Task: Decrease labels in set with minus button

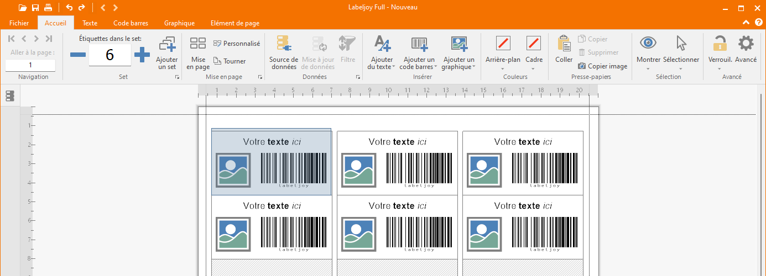Action: coord(78,55)
